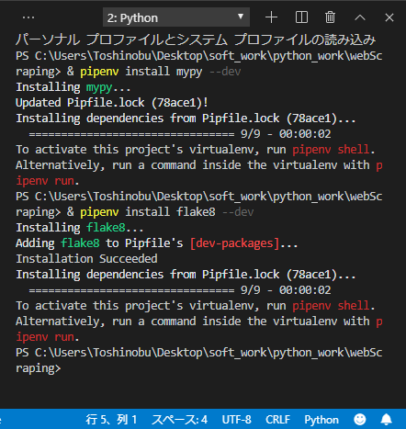Close the terminal panel

389,17
